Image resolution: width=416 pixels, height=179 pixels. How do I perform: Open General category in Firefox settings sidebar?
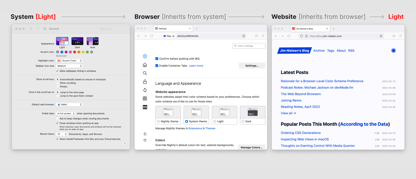(x=145, y=56)
